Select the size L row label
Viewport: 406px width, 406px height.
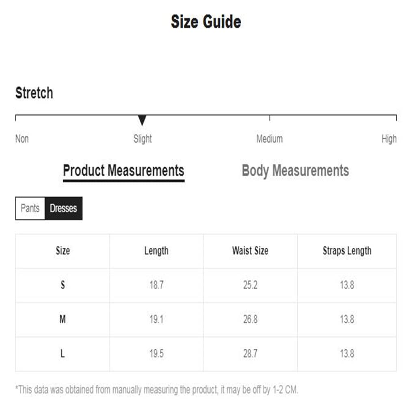point(63,354)
